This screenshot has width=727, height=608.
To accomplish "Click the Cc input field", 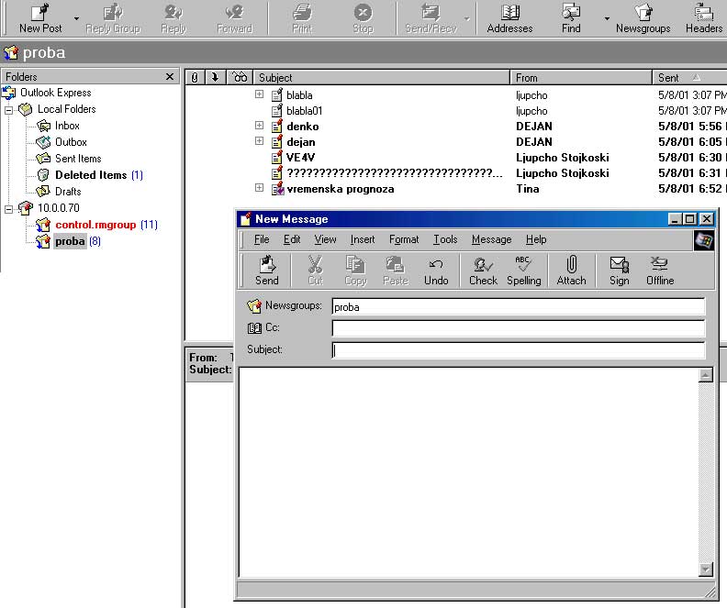I will (519, 328).
